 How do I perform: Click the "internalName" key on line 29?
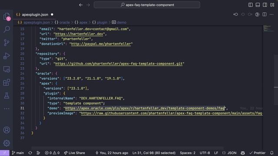(x=61, y=98)
